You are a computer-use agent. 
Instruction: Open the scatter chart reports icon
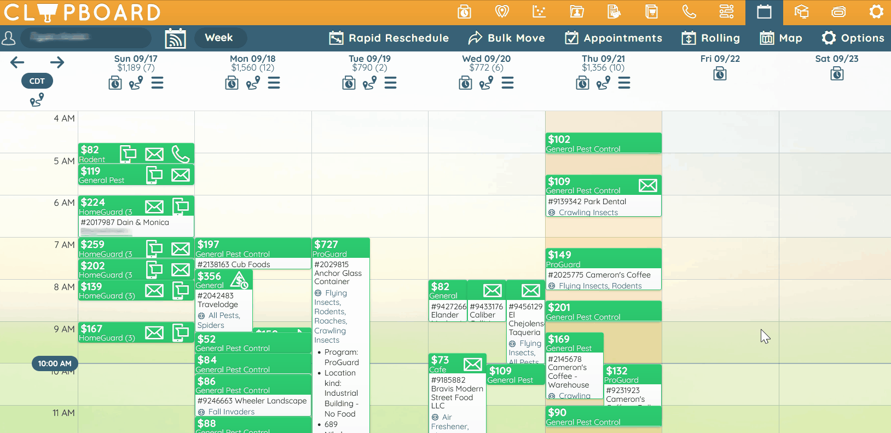click(x=539, y=11)
